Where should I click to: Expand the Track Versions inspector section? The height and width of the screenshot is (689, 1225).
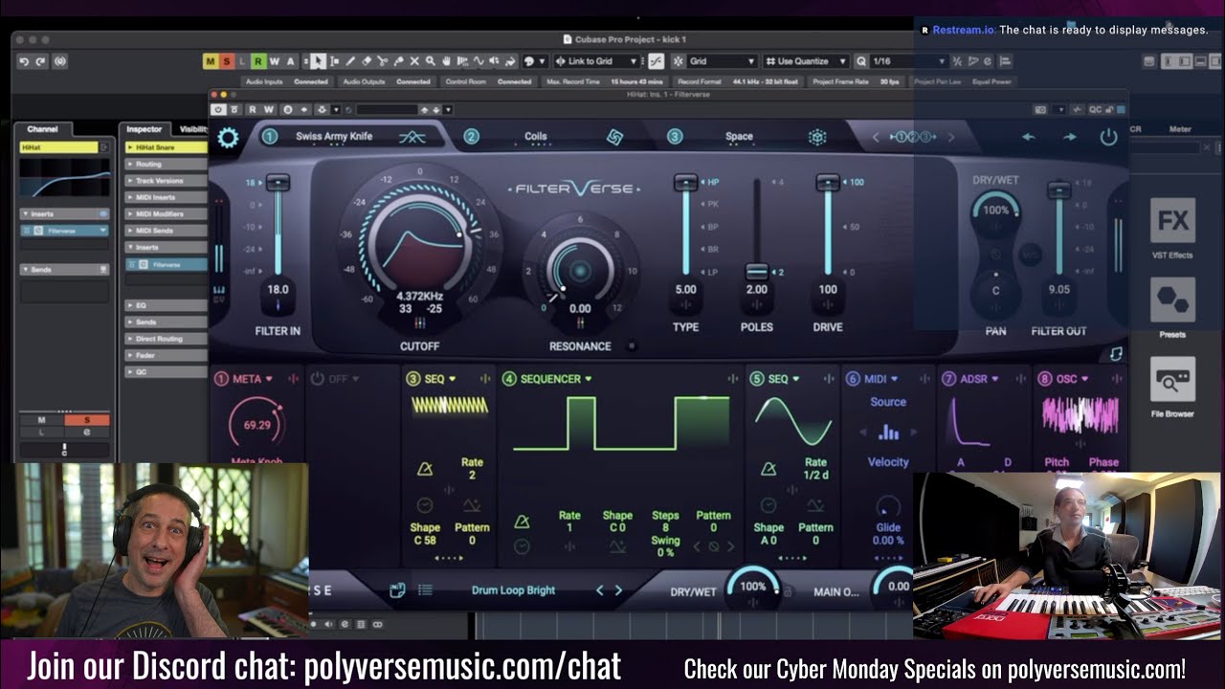coord(167,180)
